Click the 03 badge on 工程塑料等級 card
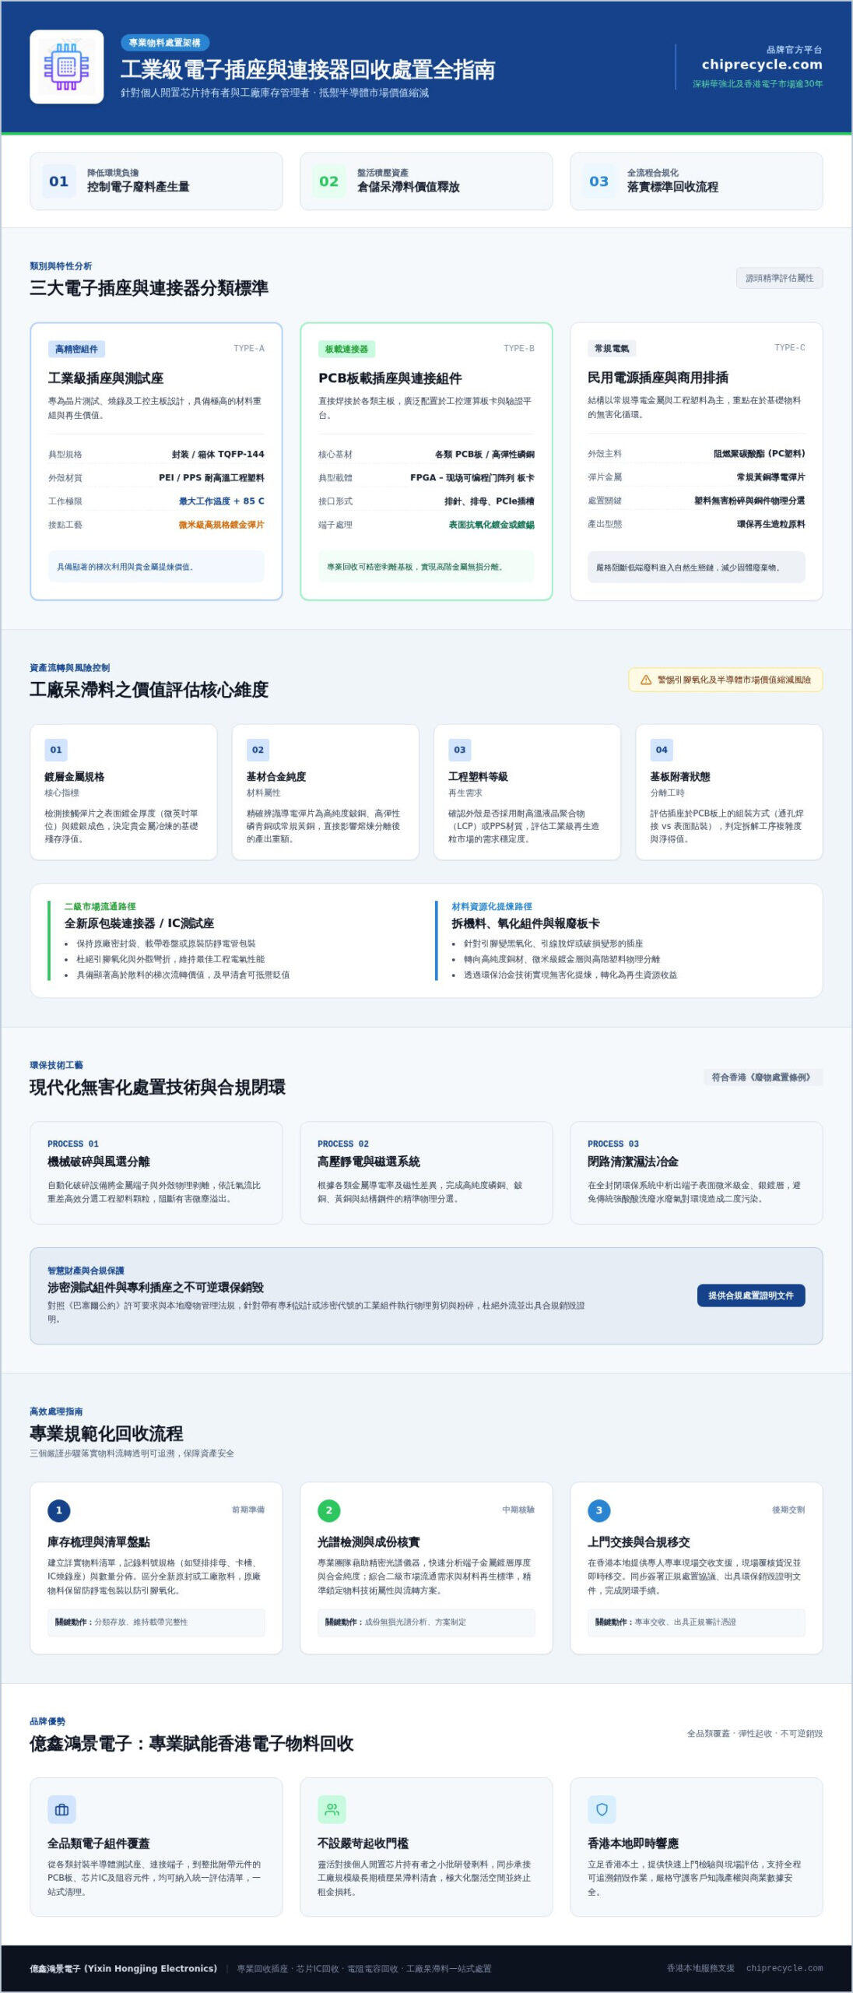This screenshot has width=853, height=1993. click(460, 750)
